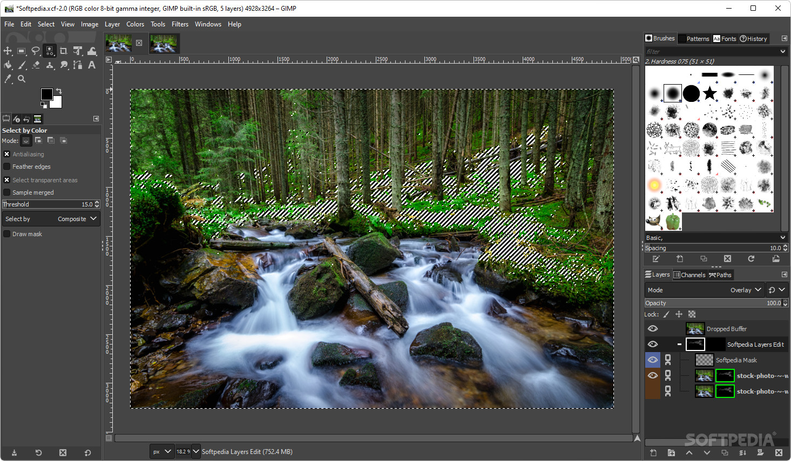This screenshot has height=461, width=791.
Task: Open the Device Status tab icon
Action: [x=17, y=119]
